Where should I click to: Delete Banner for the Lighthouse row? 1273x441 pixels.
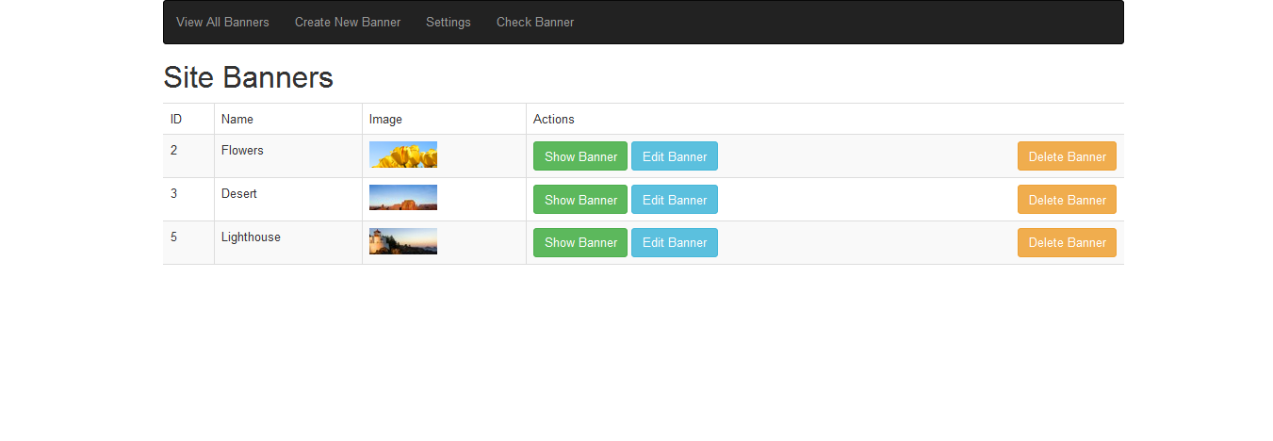(x=1067, y=242)
